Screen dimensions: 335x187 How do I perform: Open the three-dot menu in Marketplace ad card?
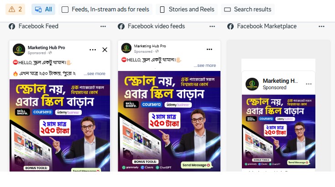coord(309,84)
